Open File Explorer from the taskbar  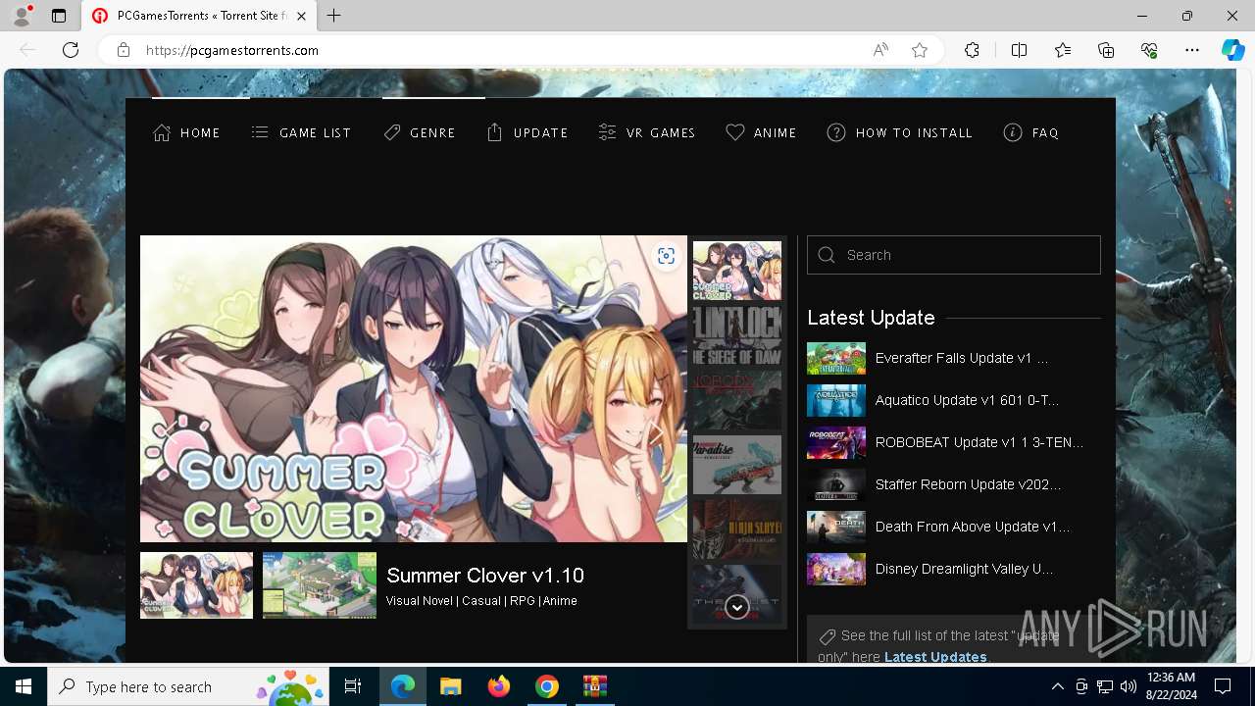pos(450,686)
